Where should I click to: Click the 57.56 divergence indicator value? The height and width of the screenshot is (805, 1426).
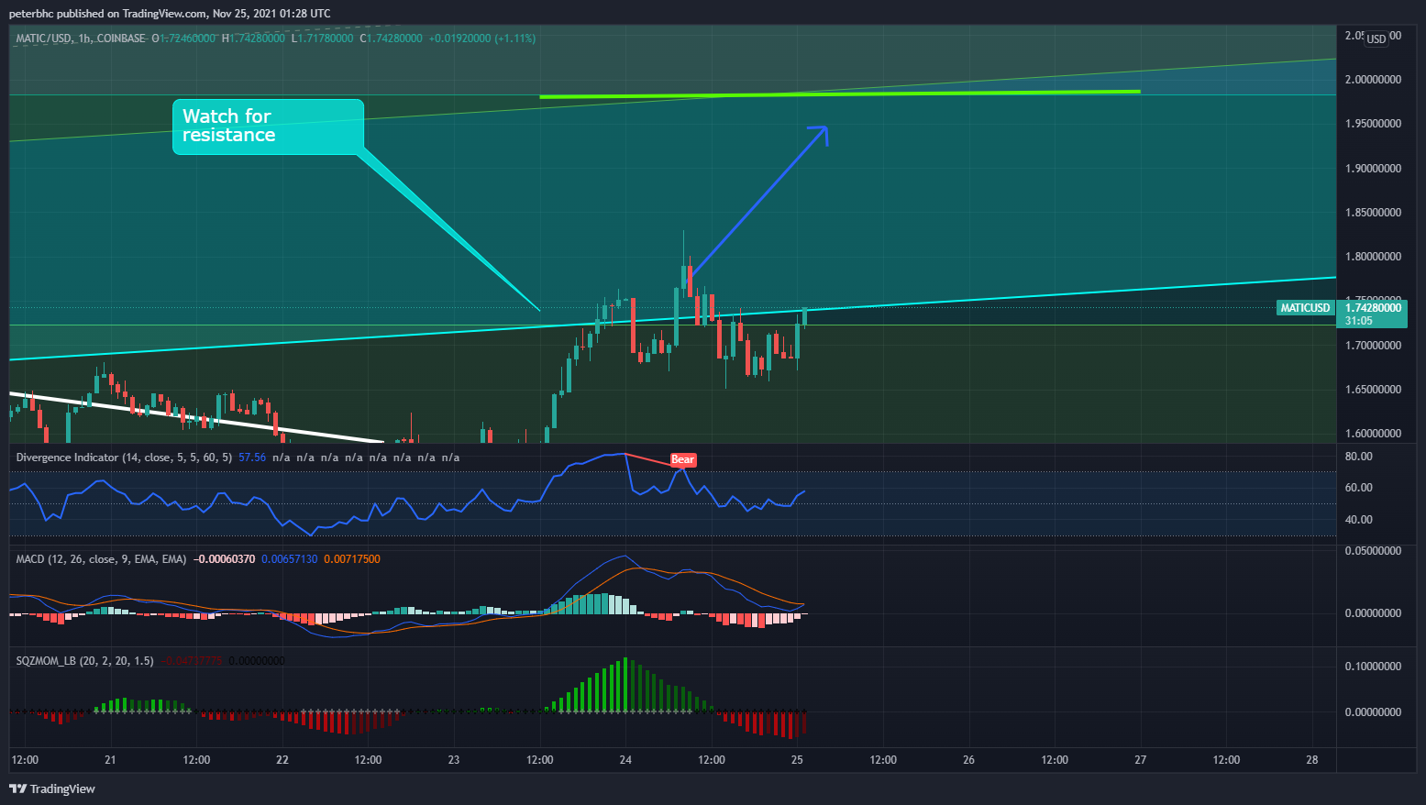coord(252,457)
